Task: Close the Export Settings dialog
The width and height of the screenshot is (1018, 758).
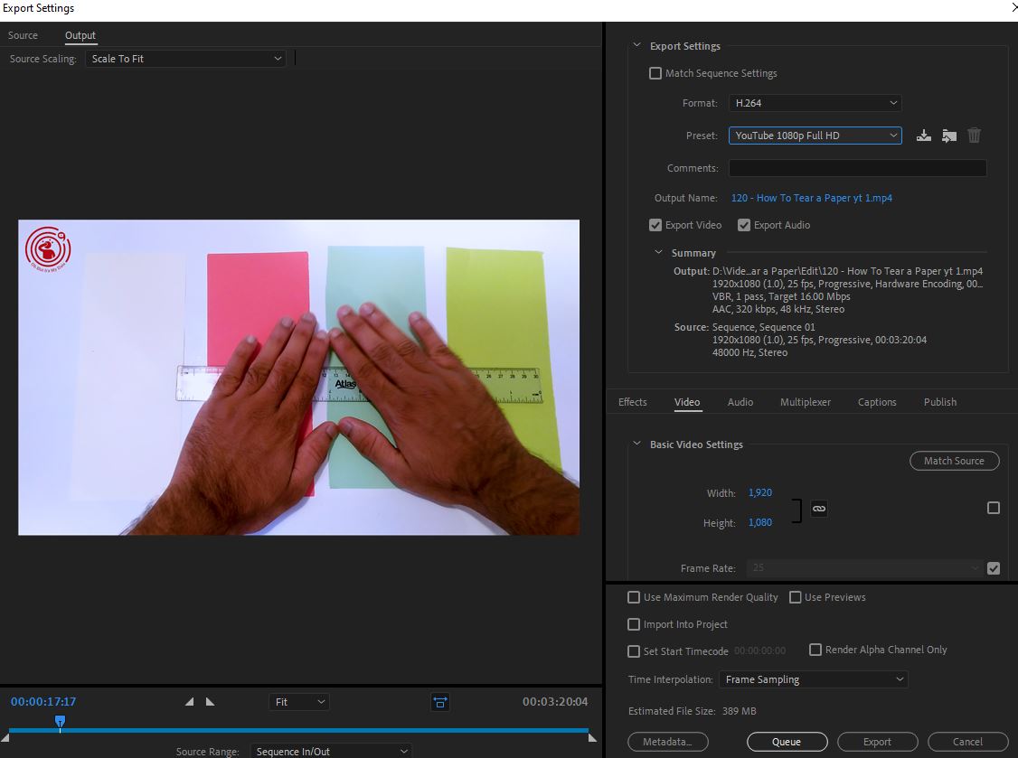Action: (x=1014, y=8)
